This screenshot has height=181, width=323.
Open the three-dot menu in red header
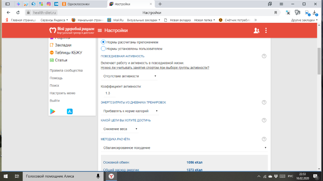point(266,30)
